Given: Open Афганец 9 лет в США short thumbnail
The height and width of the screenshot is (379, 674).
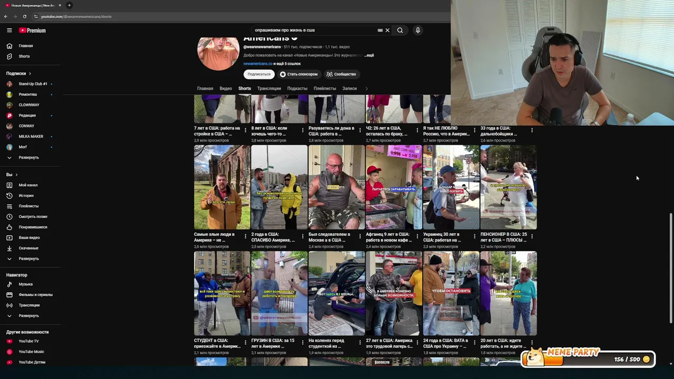Looking at the screenshot, I should tap(394, 187).
